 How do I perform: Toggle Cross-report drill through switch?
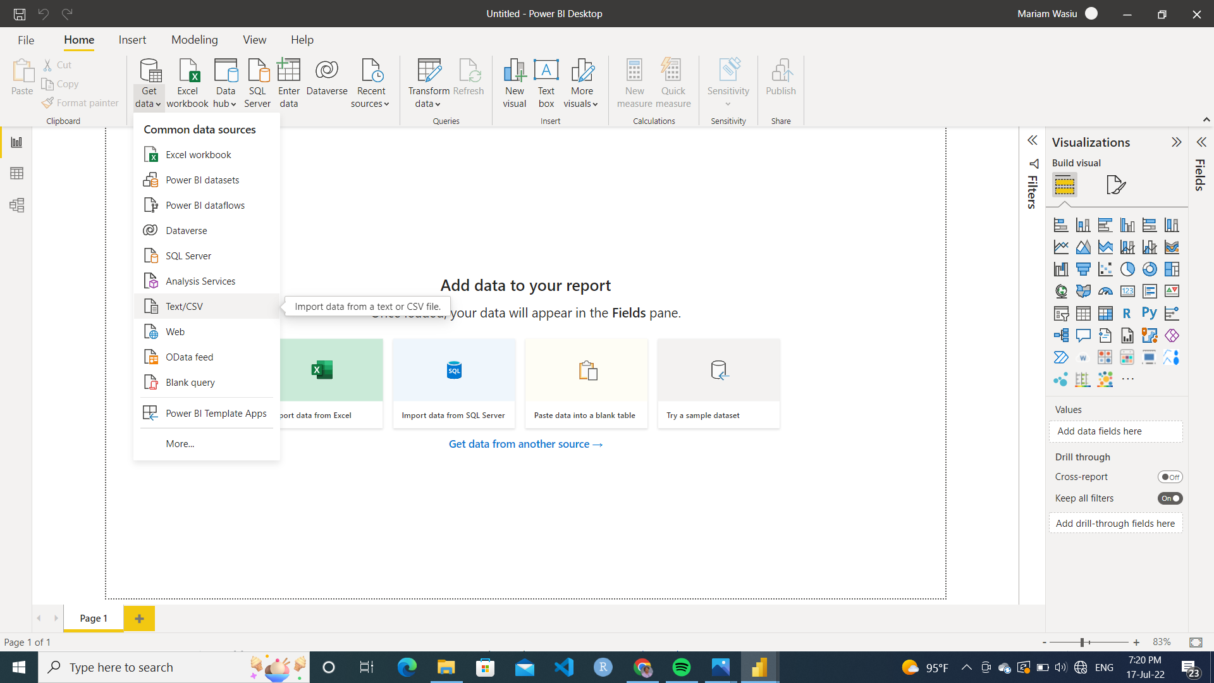(x=1170, y=477)
